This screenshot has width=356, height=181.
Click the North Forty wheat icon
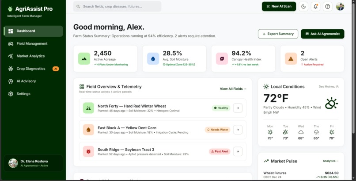88,108
